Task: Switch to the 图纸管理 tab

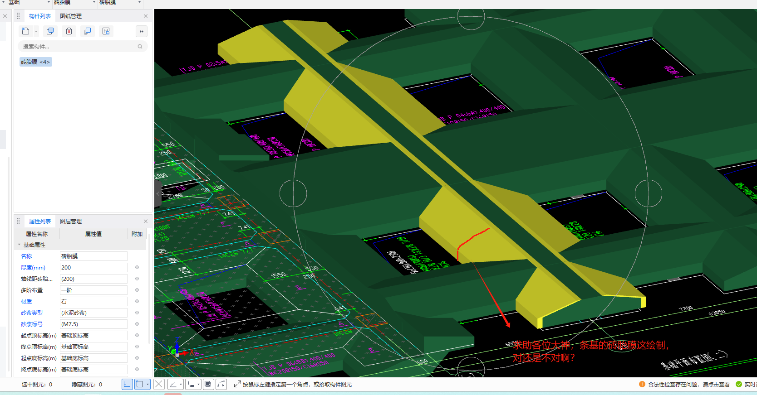Action: pos(71,16)
